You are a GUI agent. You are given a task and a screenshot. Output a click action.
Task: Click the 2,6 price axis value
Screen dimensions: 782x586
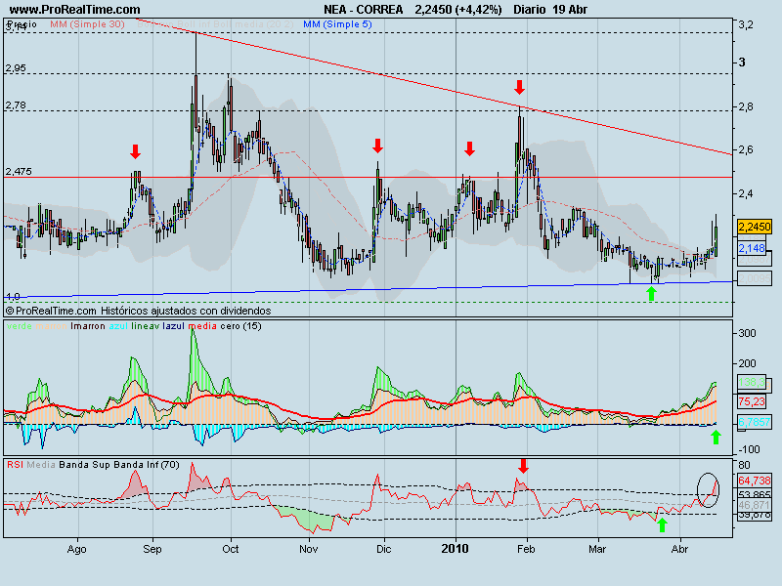pyautogui.click(x=746, y=149)
